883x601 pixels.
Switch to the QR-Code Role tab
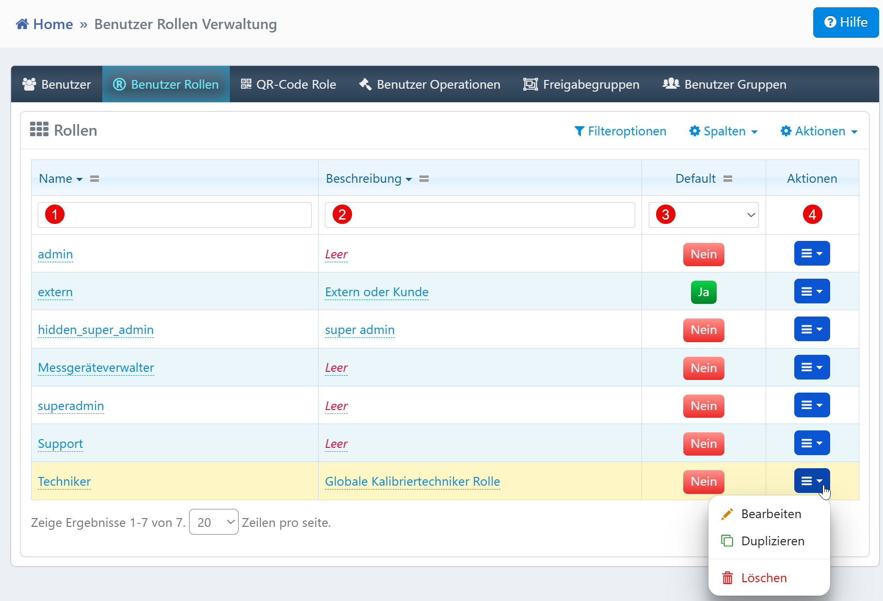289,84
